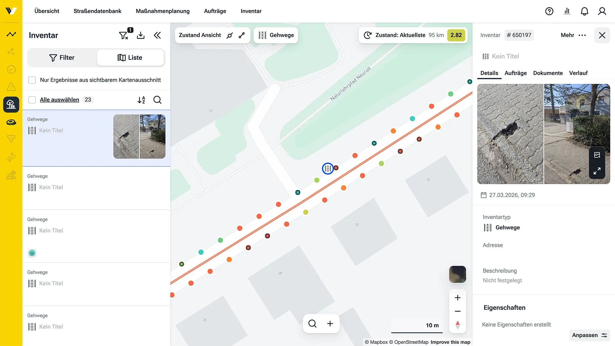Enable only results from visible map section
The image size is (615, 346).
click(x=32, y=80)
